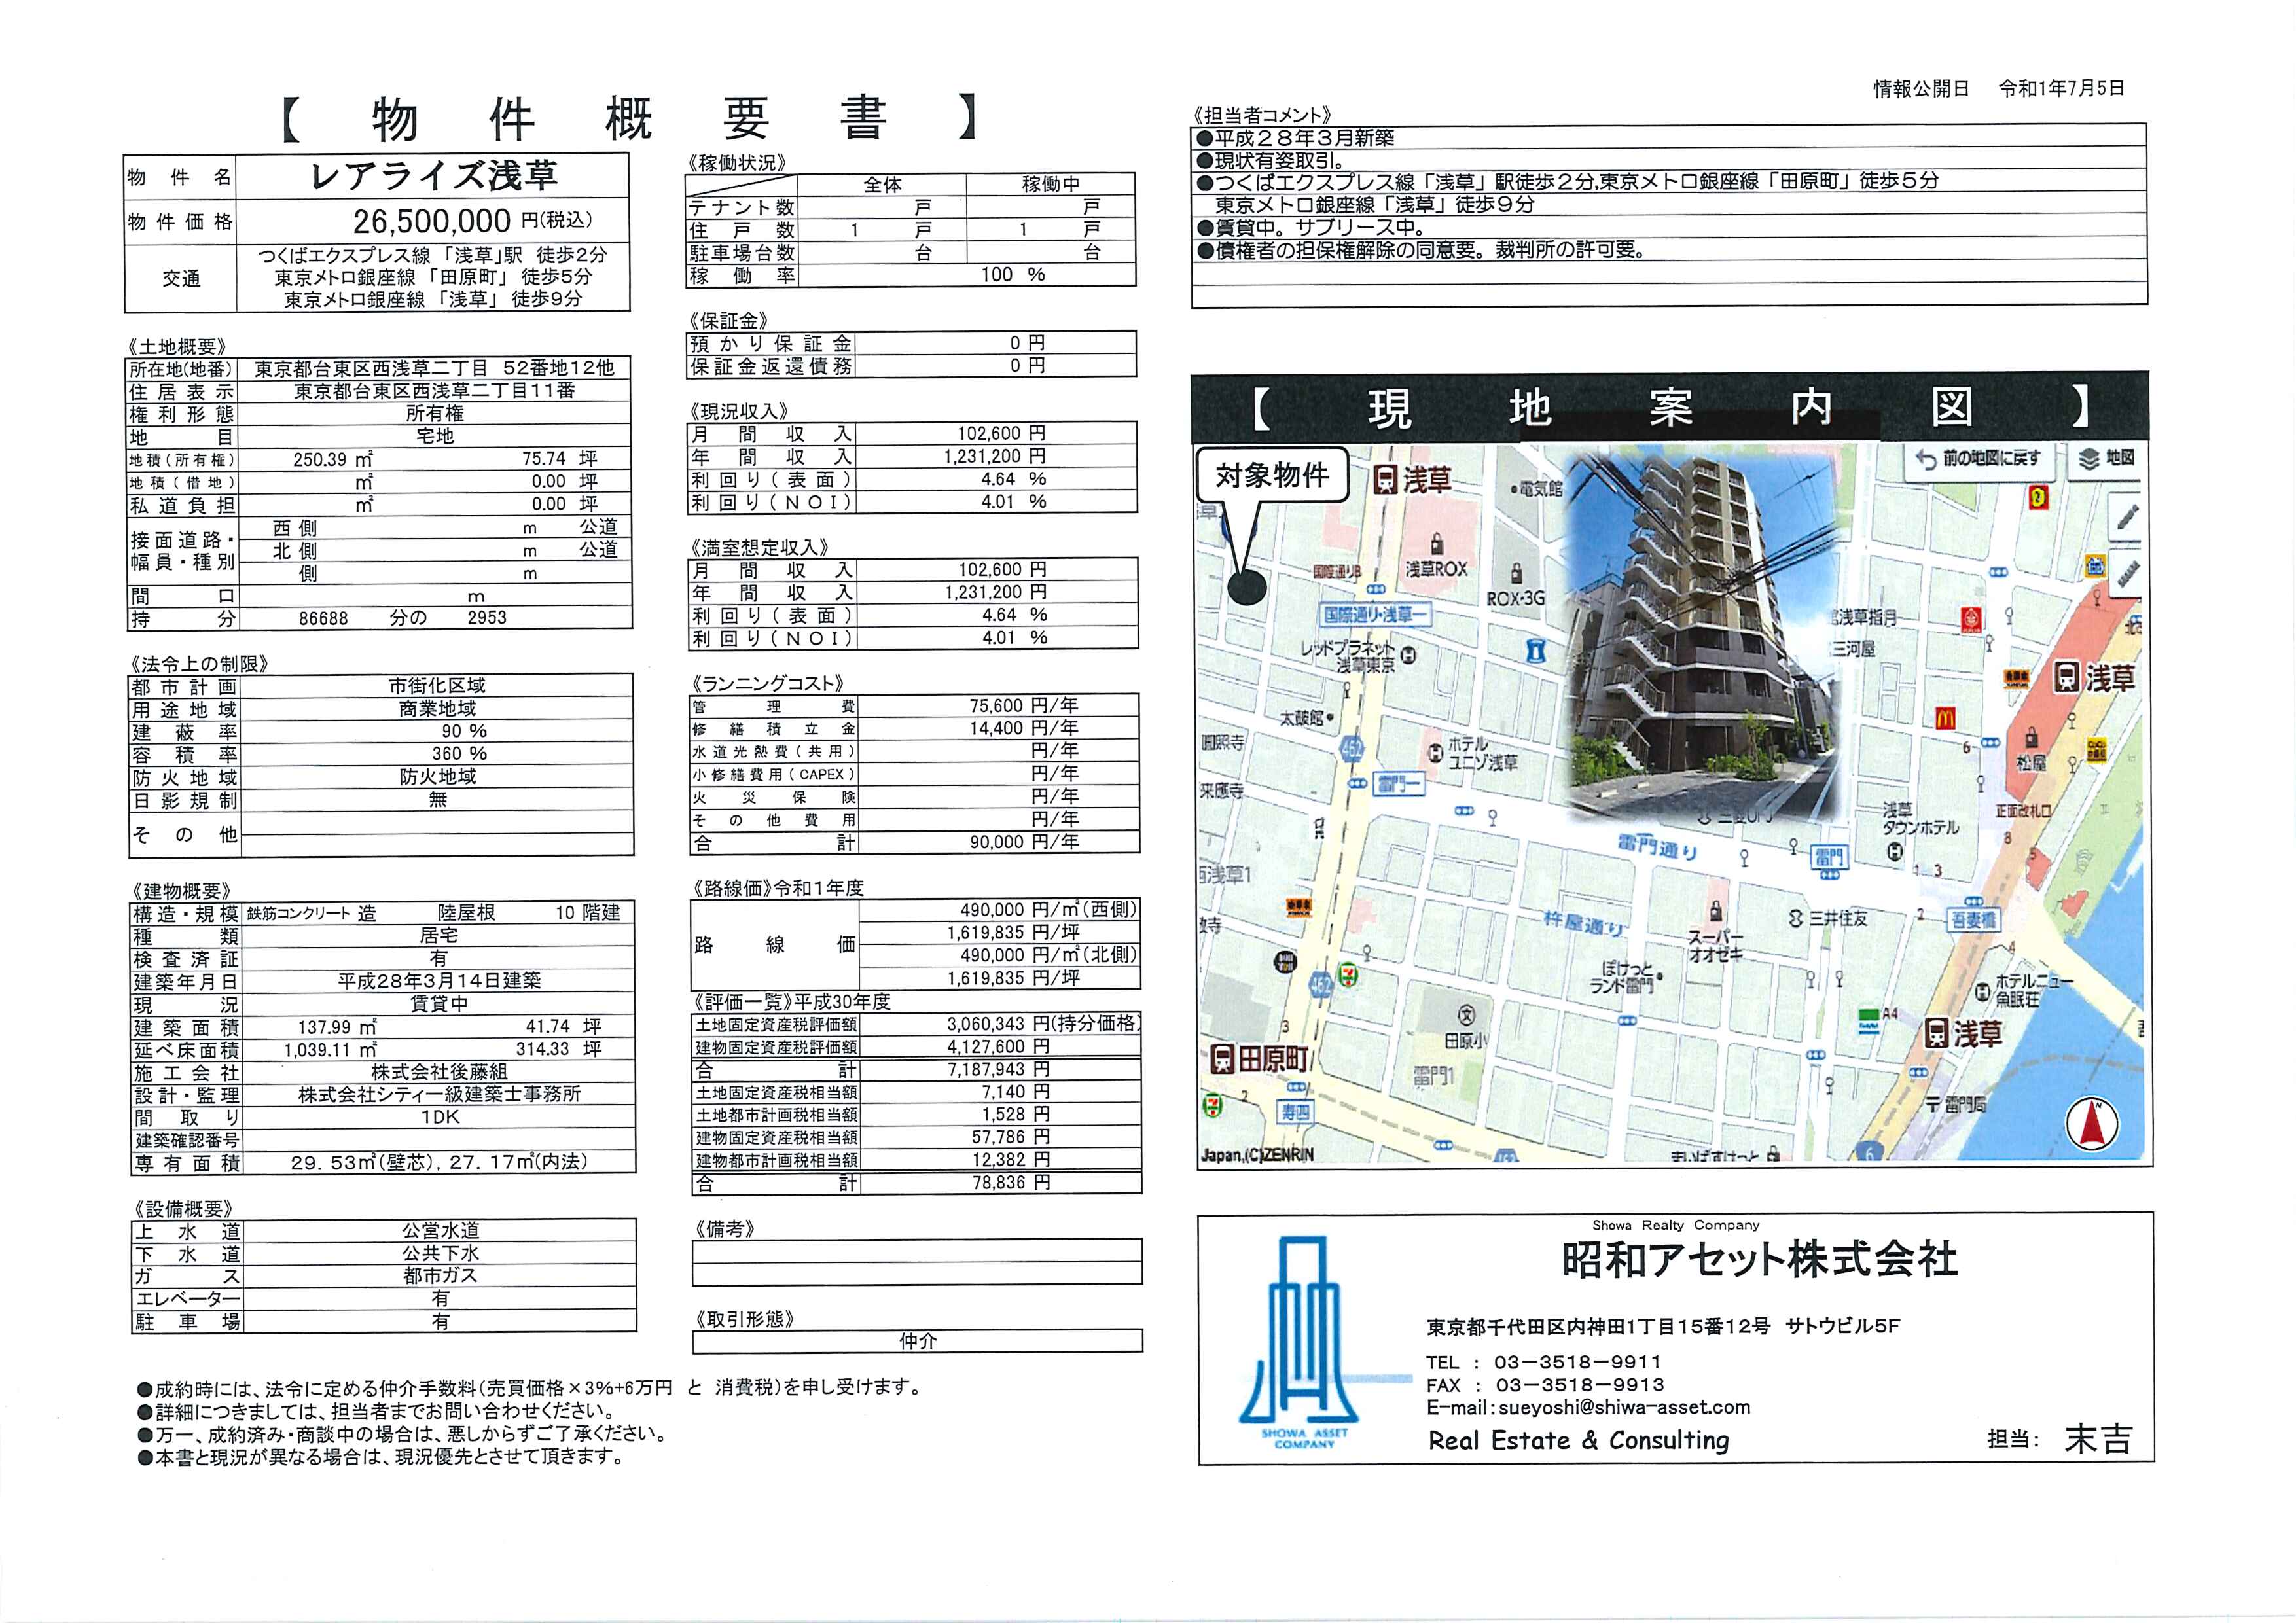Click the Japan,(C)ZENRIN map copyright
Screen dimensions: 2296x1623
(1257, 1155)
